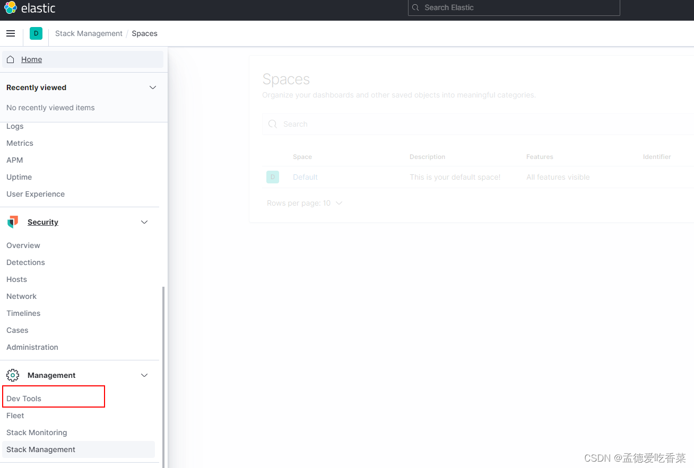694x468 pixels.
Task: Toggle the hamburger navigation menu
Action: point(11,33)
